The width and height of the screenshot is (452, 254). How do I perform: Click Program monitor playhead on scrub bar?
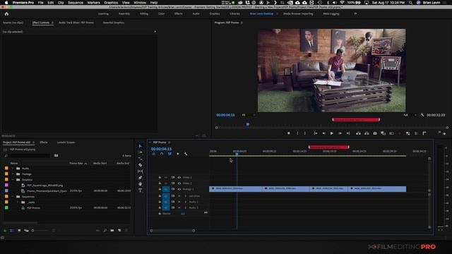tap(247, 124)
